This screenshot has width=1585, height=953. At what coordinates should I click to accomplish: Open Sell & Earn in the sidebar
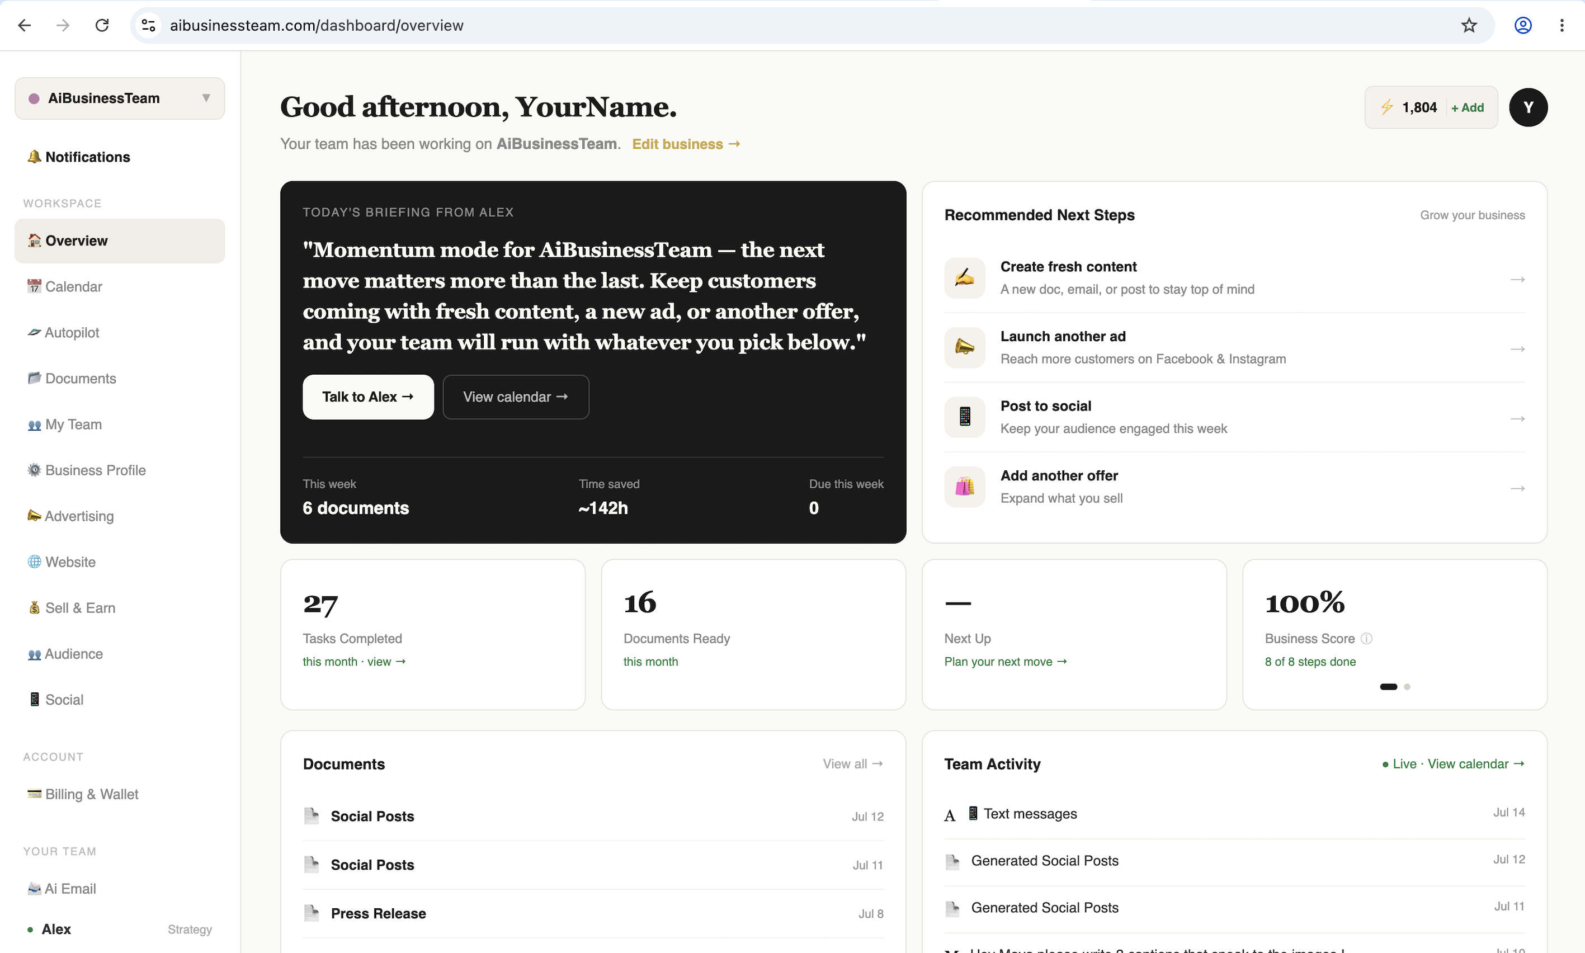coord(120,608)
